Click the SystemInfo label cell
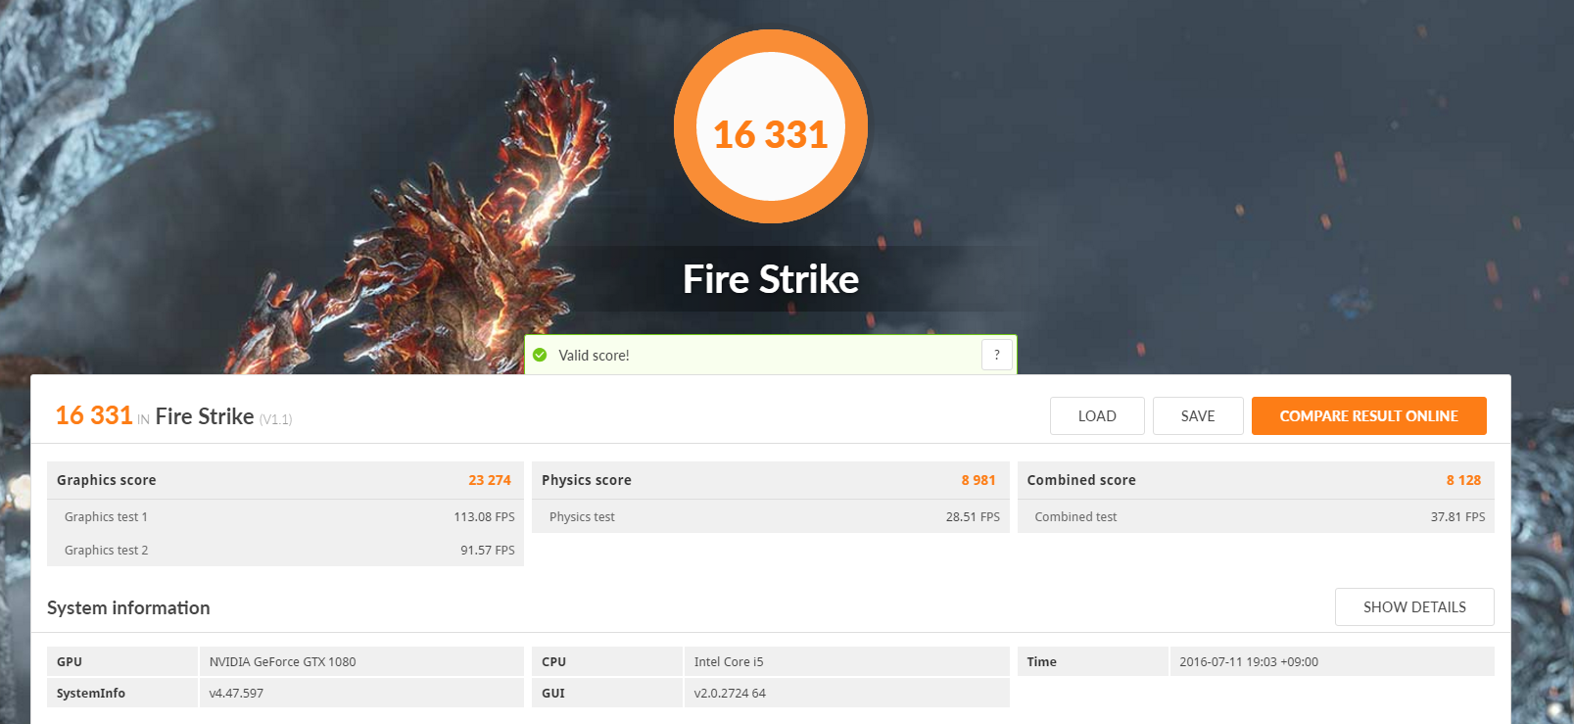The height and width of the screenshot is (724, 1574). (122, 693)
